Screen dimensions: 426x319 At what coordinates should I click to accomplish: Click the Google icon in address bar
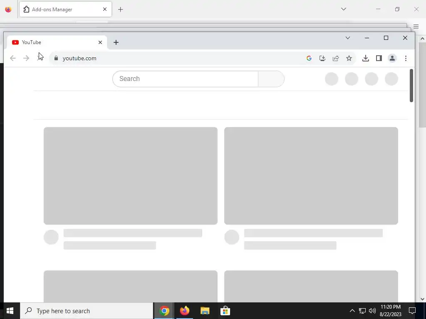(309, 58)
